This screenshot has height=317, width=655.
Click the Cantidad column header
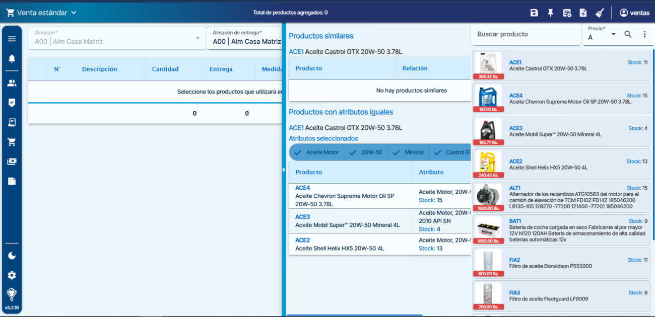coord(165,69)
